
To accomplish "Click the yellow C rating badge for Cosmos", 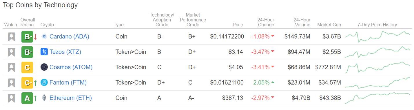I will click(x=27, y=67).
